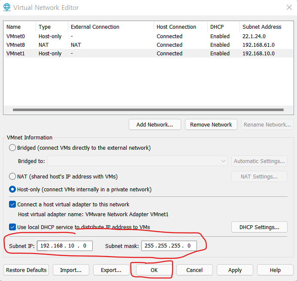Toggle Use local DHCP service checkbox
Screen dimensions: 297x281
12,227
